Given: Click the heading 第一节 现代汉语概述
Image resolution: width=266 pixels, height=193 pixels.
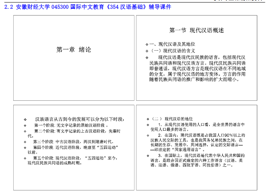Looking at the screenshot, I should (196, 31).
